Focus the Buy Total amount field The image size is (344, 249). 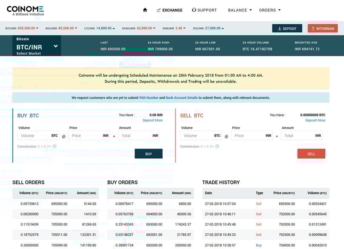tap(139, 136)
